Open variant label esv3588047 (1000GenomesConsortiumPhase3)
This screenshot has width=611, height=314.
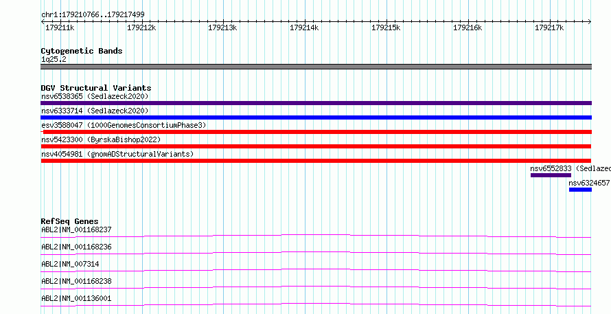pos(124,125)
